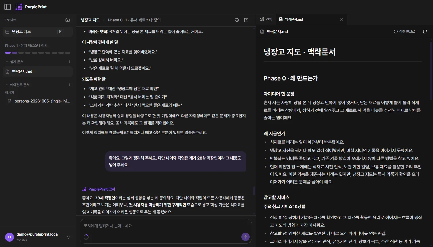The height and width of the screenshot is (247, 433).
Task: Refresh the 맥락문서.md document view
Action: click(425, 32)
